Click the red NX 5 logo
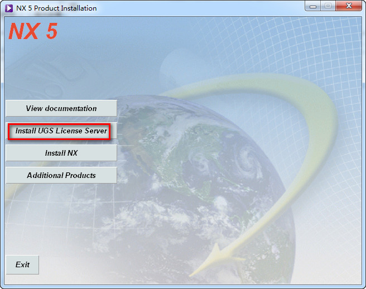This screenshot has height=289, width=366. point(33,31)
